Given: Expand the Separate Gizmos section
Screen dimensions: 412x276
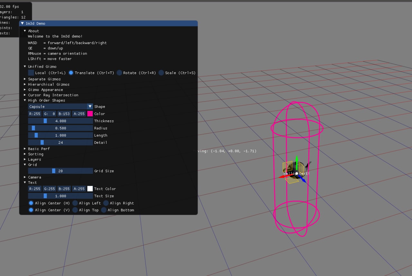Looking at the screenshot, I should coord(25,79).
